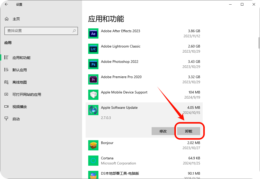The image size is (260, 179).
Task: Click the vertical scrollbar thumb
Action: [x=259, y=43]
